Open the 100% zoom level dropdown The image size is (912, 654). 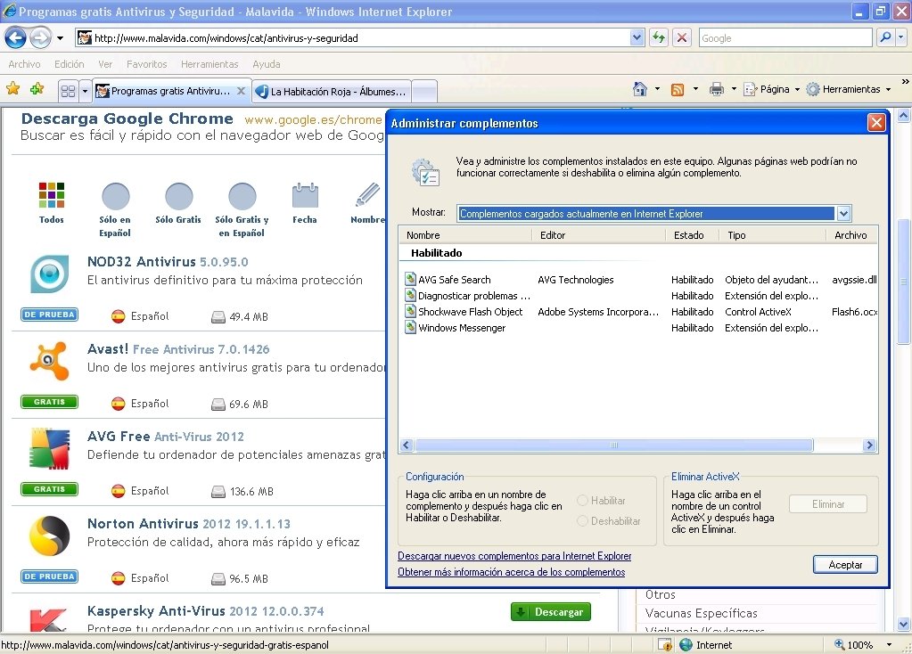pyautogui.click(x=888, y=645)
